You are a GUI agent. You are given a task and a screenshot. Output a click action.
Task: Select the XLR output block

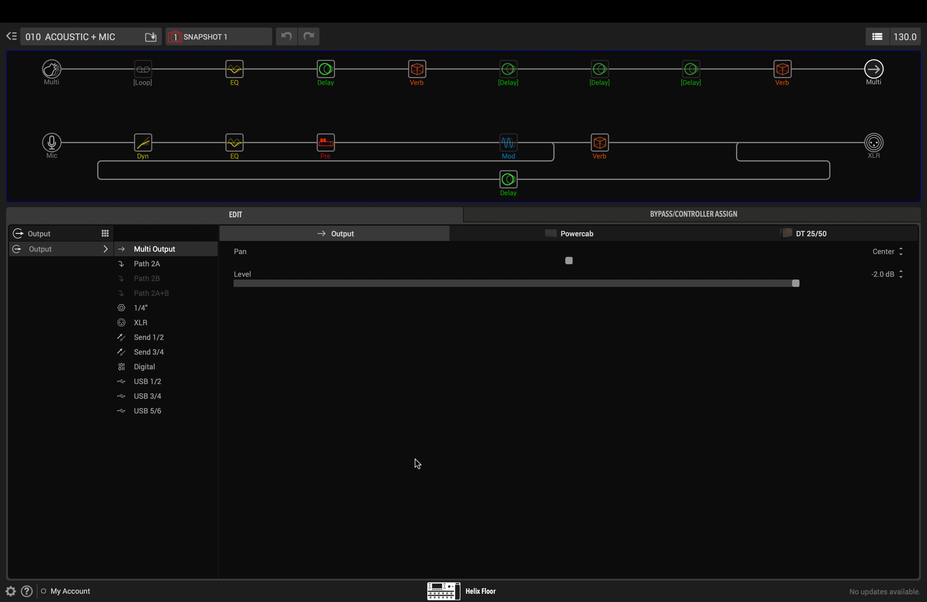tap(874, 143)
